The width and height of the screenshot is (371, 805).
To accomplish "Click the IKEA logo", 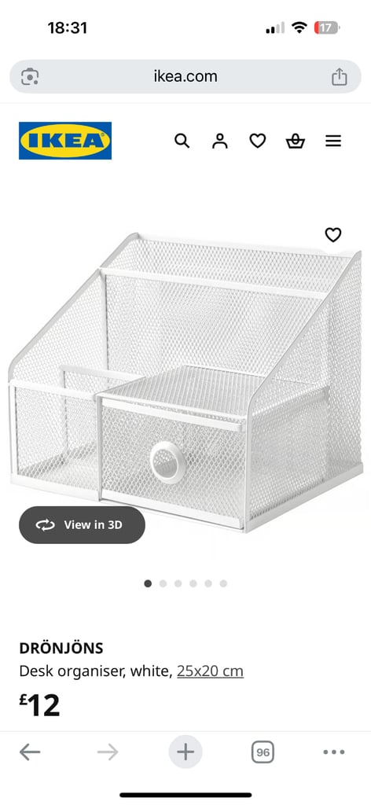I will (65, 141).
